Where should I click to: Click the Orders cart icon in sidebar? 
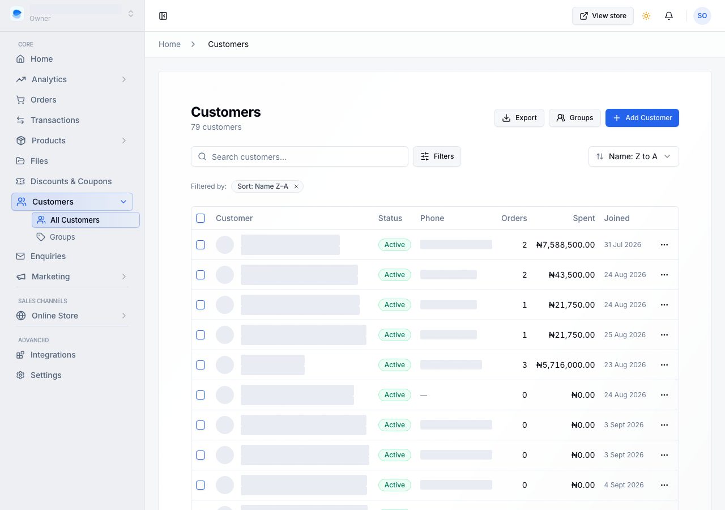(x=20, y=100)
